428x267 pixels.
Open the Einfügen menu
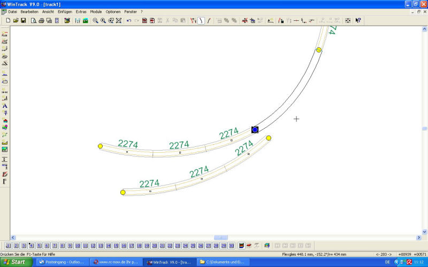pos(65,12)
